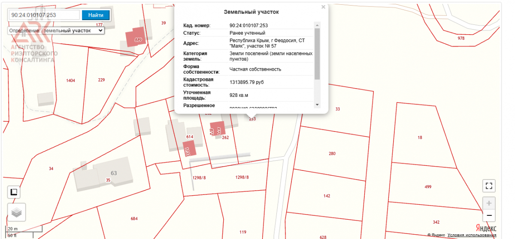The height and width of the screenshot is (239, 515).
Task: Click the cadastral number search field
Action: click(x=44, y=15)
